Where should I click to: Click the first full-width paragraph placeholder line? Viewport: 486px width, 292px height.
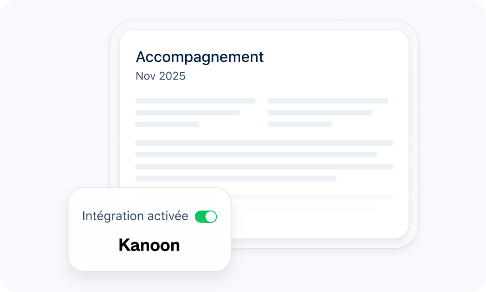[x=264, y=143]
